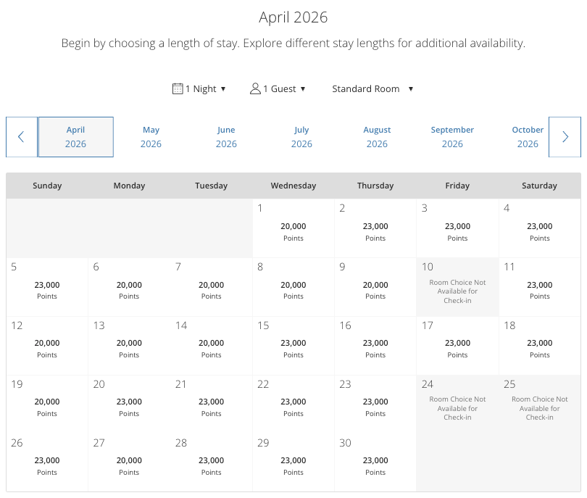Open the Standard Room dropdown
Viewport: 587px width, 498px height.
point(372,88)
